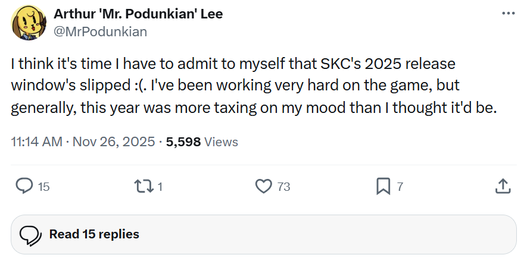Screen dimensions: 524x258
Task: Click the 11:14 AM timestamp
Action: (x=37, y=142)
